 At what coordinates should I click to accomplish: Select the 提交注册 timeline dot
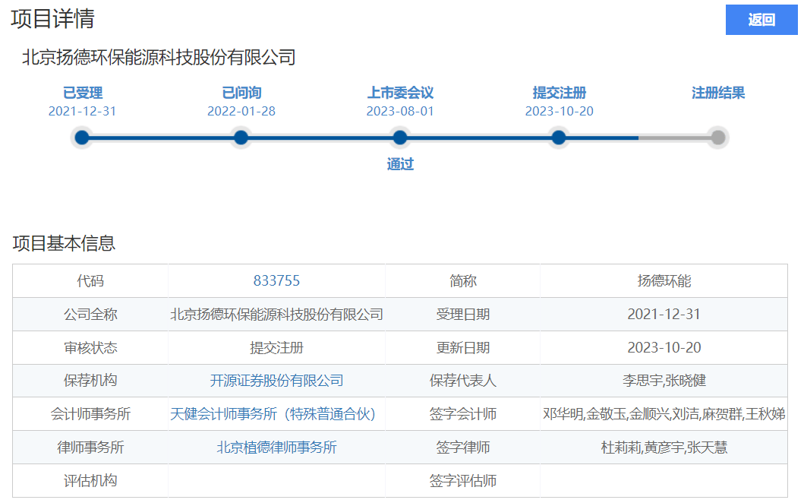pyautogui.click(x=559, y=138)
